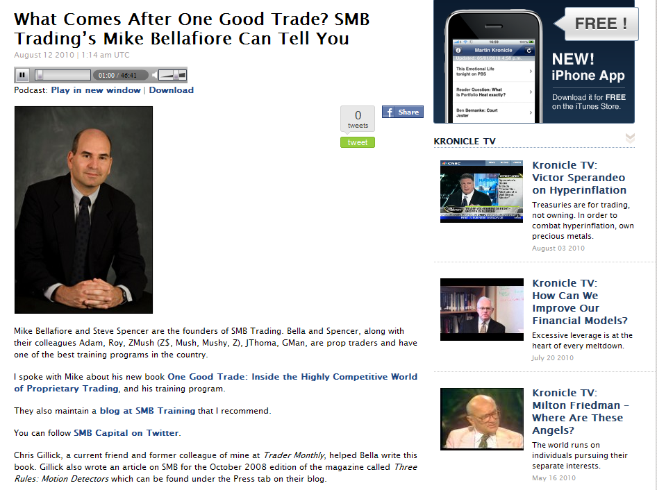Adjust the podcast volume slider

pyautogui.click(x=172, y=76)
